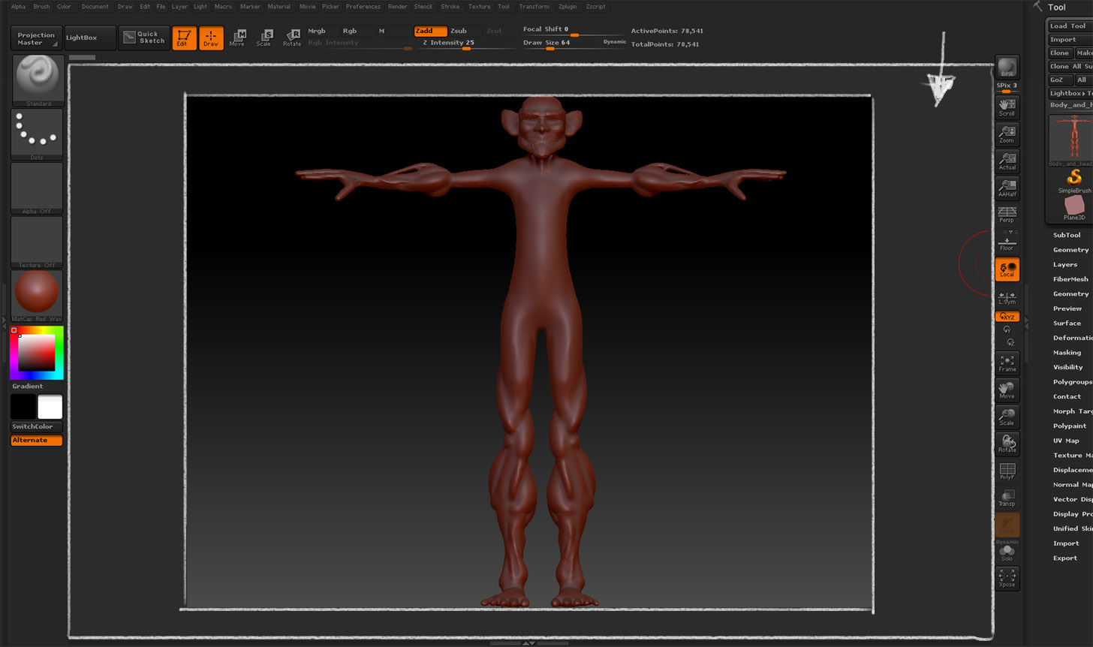The image size is (1093, 647).
Task: Select Zsub mode
Action: tap(465, 31)
